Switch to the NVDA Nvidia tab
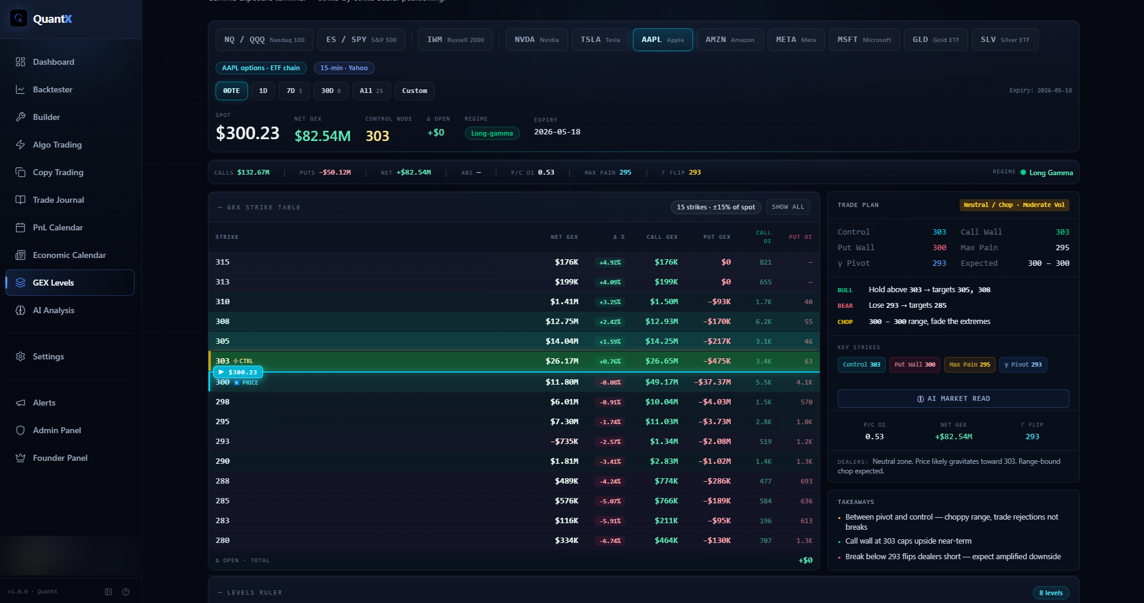1144x603 pixels. coord(537,40)
